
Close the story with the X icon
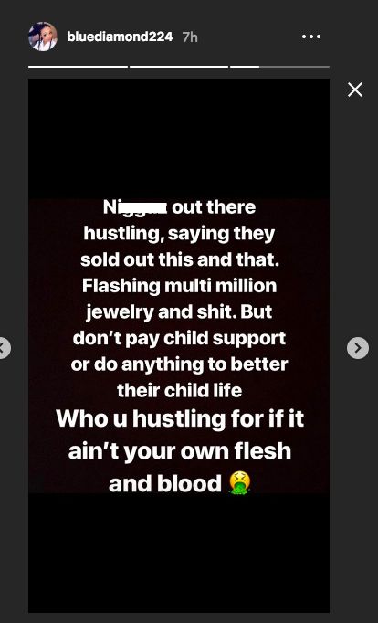tap(355, 90)
